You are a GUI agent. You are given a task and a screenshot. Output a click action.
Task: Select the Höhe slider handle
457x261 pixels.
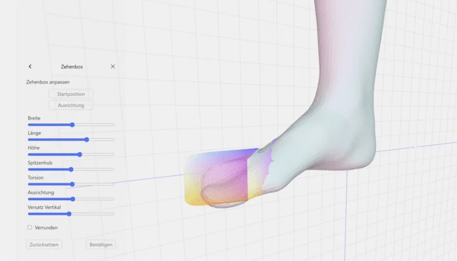click(x=80, y=154)
